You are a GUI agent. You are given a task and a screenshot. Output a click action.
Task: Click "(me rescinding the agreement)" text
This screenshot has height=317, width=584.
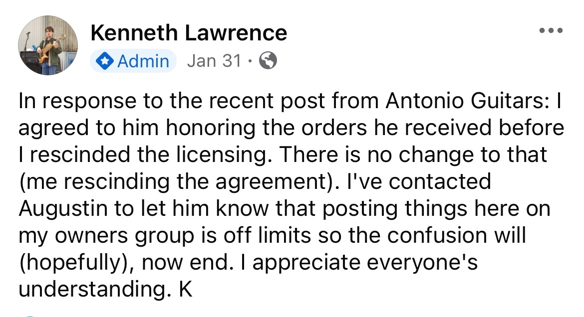coord(170,181)
